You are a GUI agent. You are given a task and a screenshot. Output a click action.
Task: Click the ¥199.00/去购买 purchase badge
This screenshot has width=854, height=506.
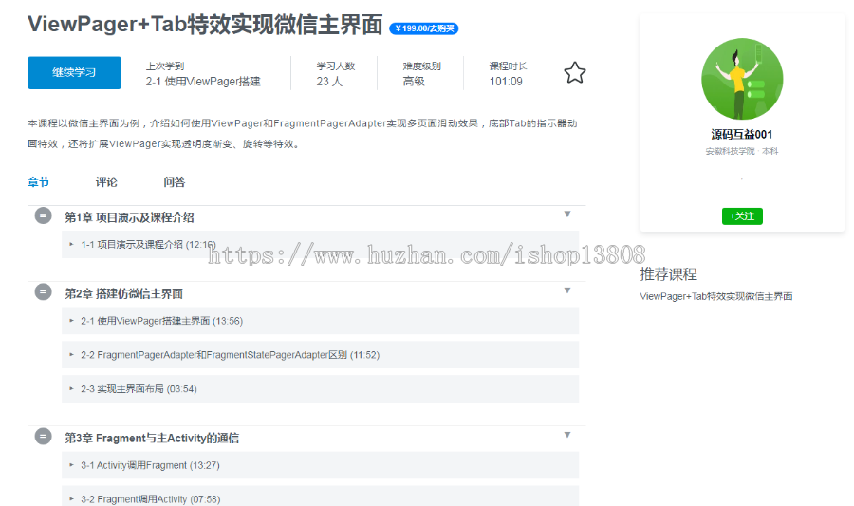pos(424,28)
